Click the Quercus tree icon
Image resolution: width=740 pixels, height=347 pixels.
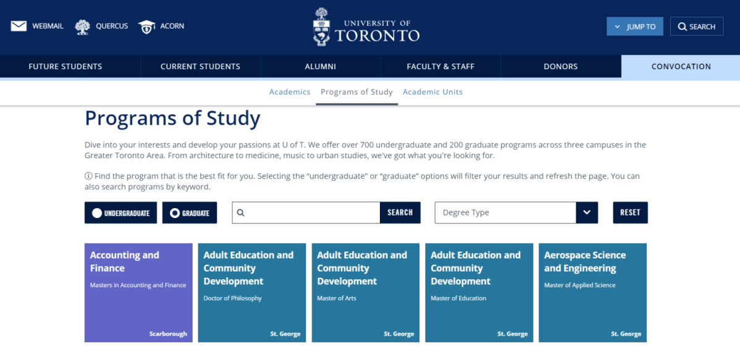coord(83,27)
